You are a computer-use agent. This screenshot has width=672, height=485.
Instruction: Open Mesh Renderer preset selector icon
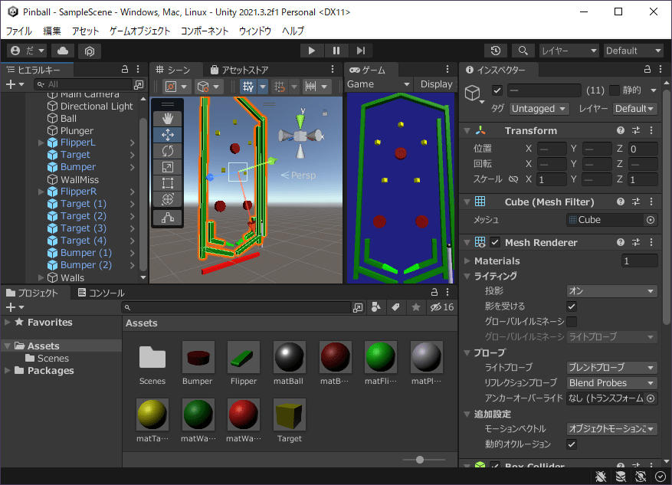point(636,242)
